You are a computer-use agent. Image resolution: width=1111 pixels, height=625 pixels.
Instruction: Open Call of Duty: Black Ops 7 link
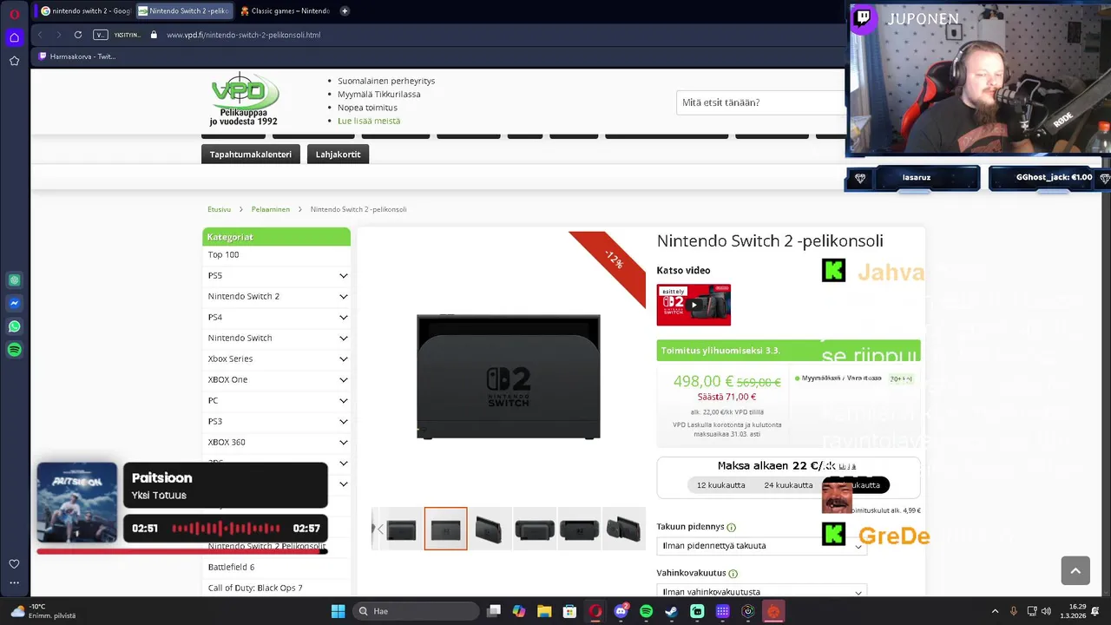[x=255, y=588]
